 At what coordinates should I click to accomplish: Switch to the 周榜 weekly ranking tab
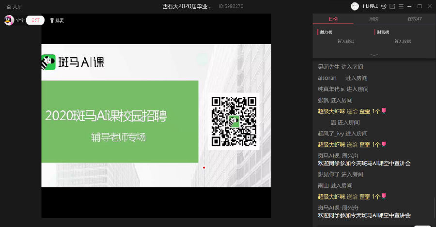(x=374, y=19)
